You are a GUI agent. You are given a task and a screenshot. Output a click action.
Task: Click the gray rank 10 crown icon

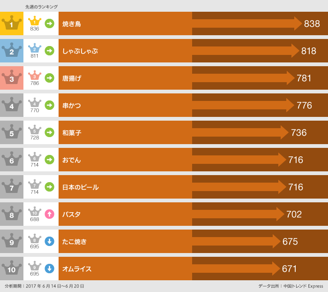12,269
